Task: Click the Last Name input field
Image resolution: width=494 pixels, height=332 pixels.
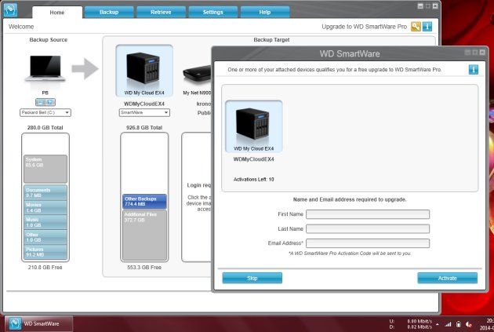Action: 368,228
